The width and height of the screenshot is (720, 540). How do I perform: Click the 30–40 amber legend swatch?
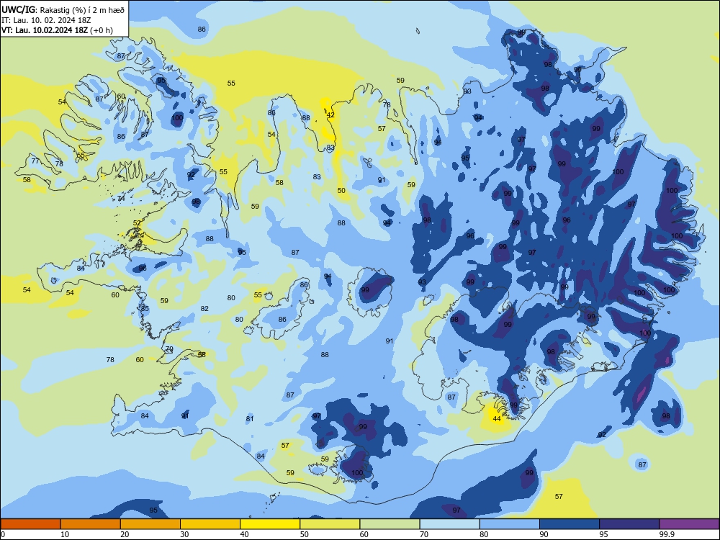pos(210,524)
